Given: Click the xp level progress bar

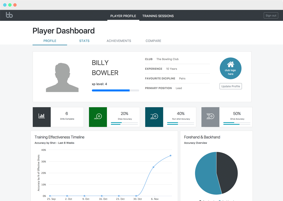Looking at the screenshot, I should (115, 90).
